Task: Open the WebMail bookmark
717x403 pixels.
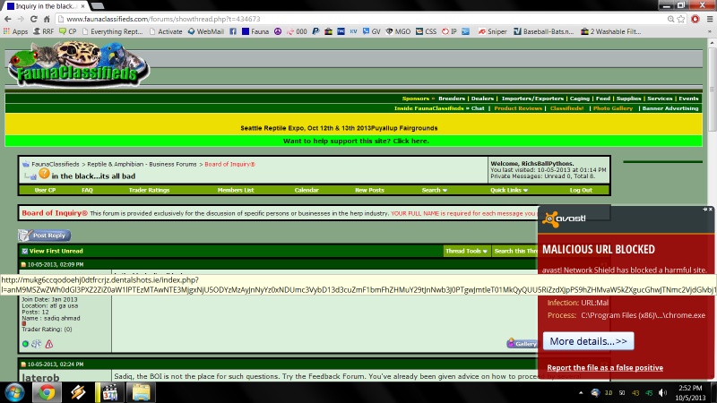Action: (206, 31)
